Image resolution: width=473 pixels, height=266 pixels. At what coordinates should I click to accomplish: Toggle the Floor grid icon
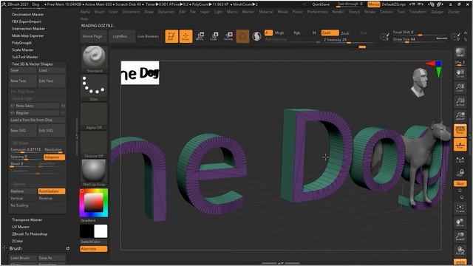pyautogui.click(x=460, y=145)
